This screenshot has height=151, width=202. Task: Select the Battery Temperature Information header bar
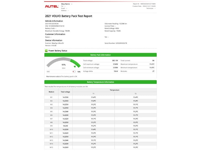[101, 82]
